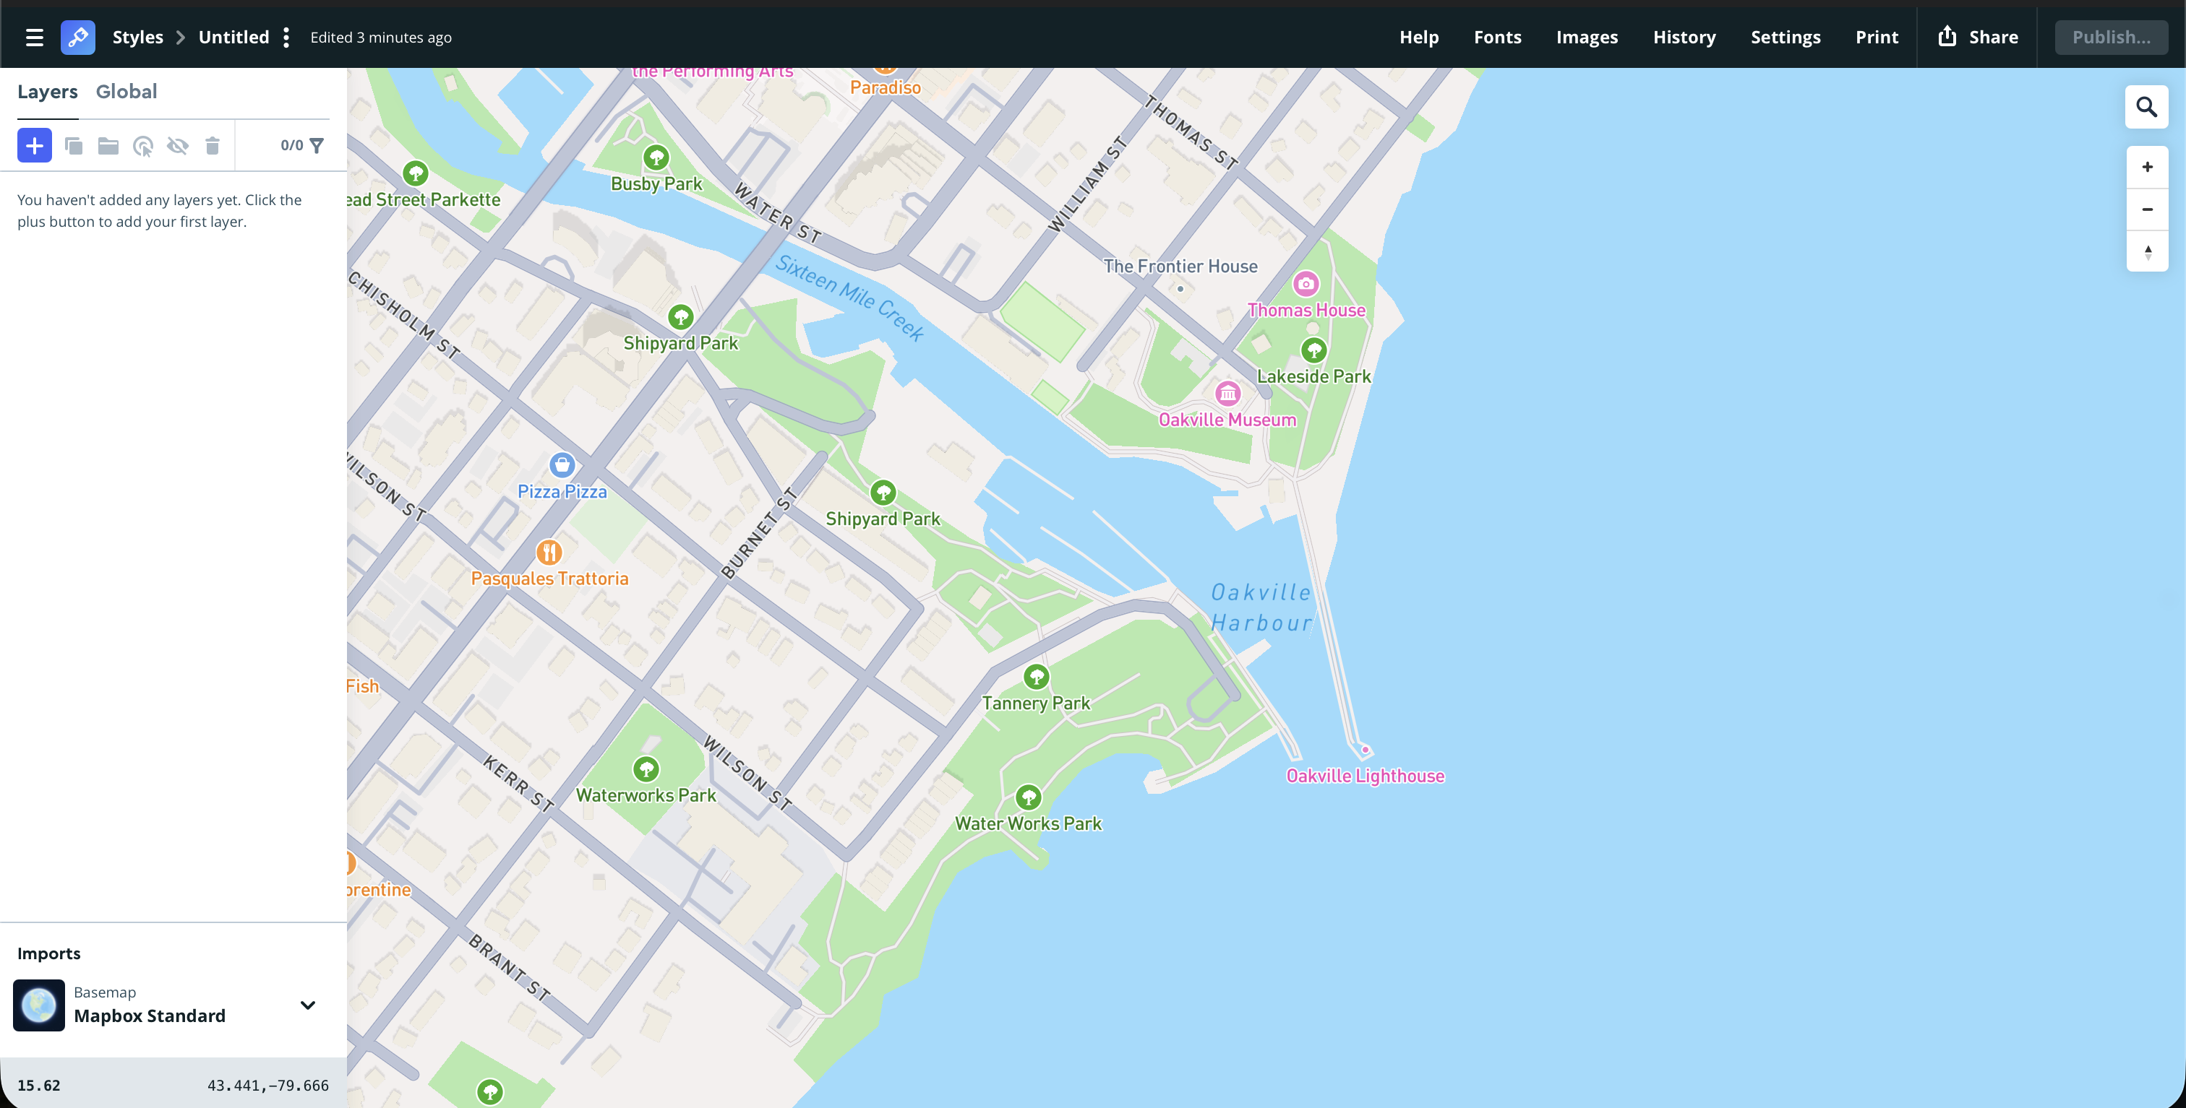This screenshot has height=1108, width=2186.
Task: Add a new layer with the plus icon
Action: (34, 145)
